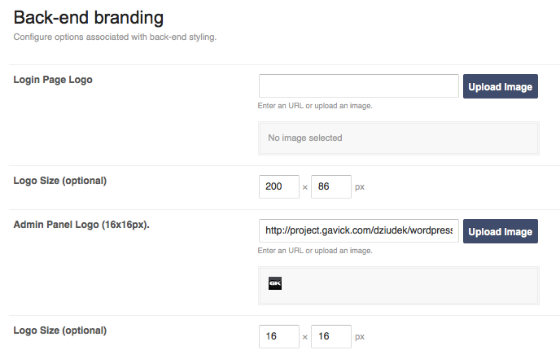
Task: Click the GK logo preview thumbnail
Action: (275, 283)
